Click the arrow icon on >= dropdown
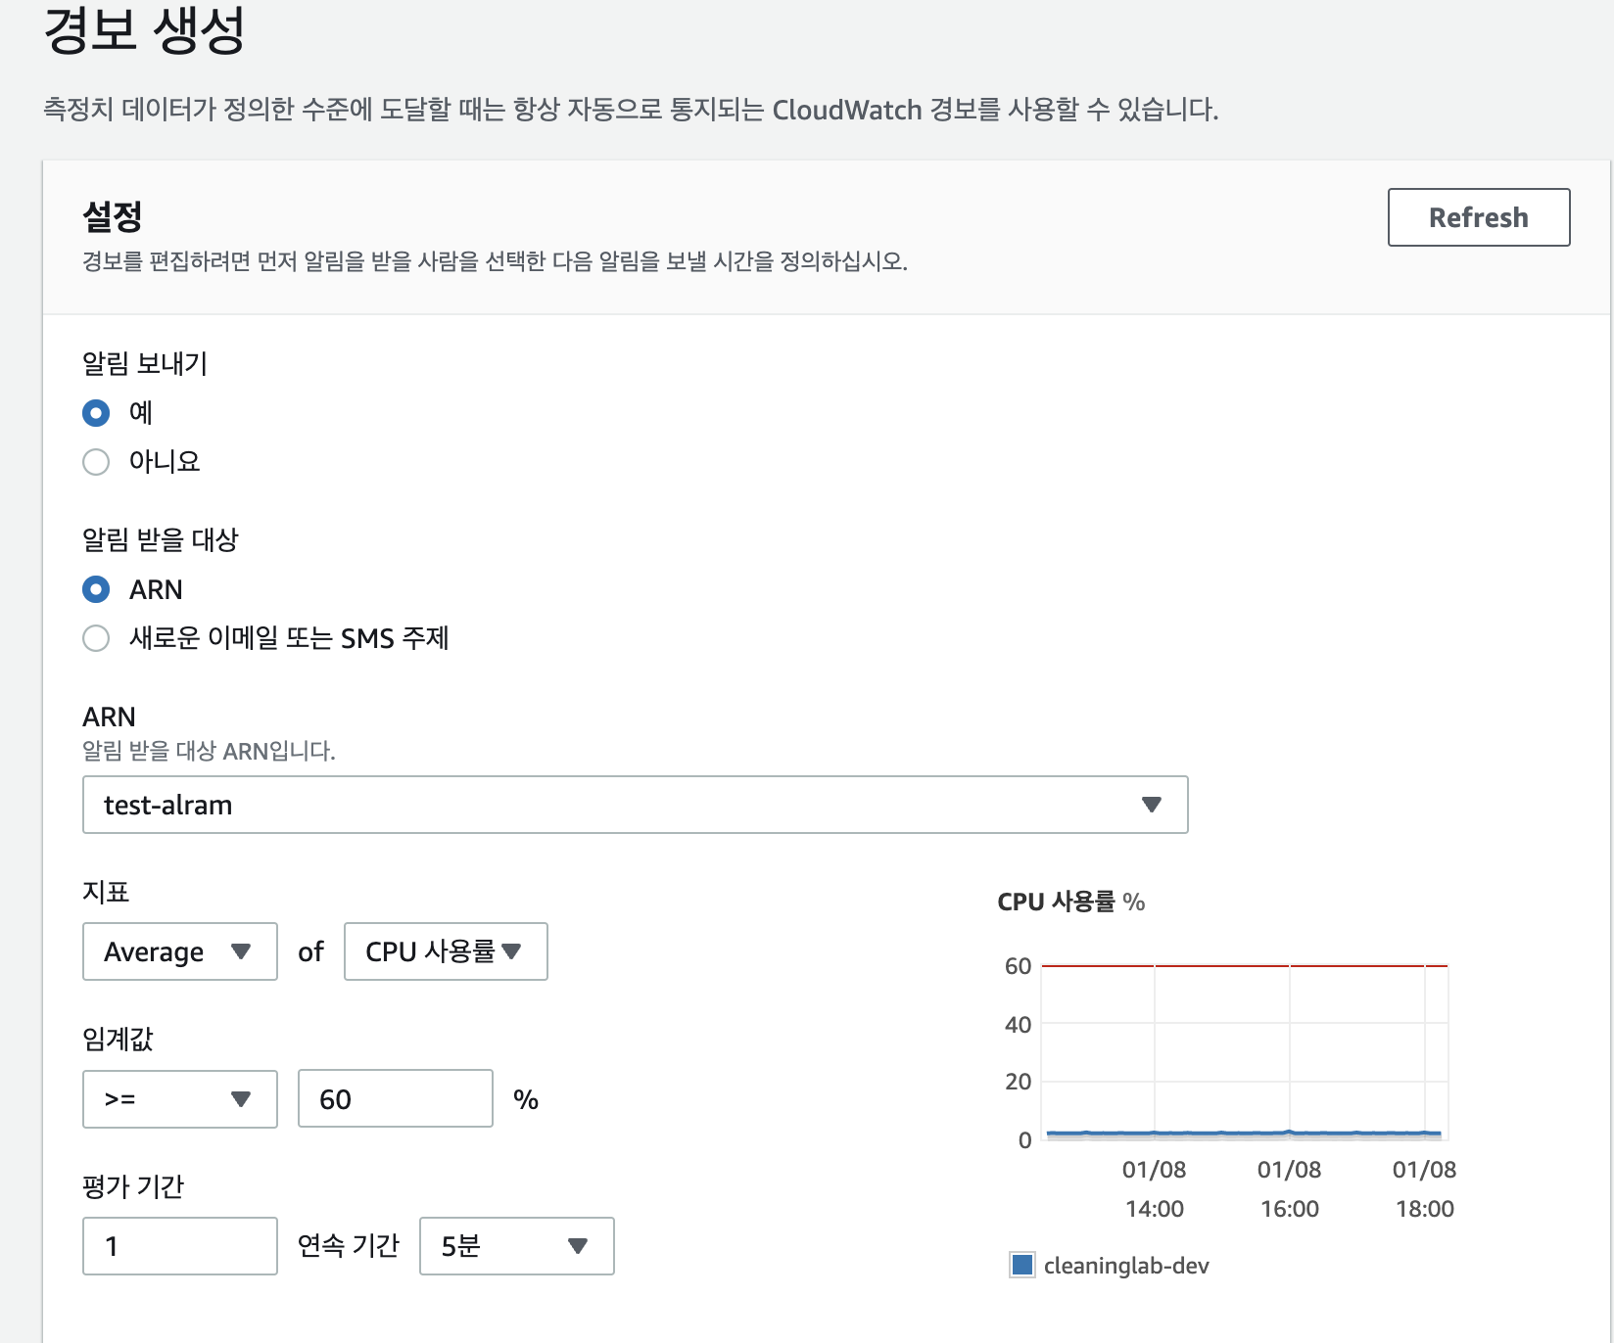The height and width of the screenshot is (1343, 1614). (241, 1099)
